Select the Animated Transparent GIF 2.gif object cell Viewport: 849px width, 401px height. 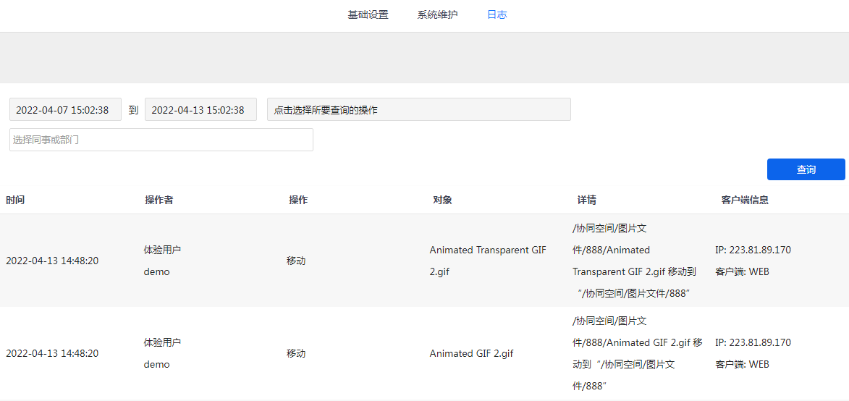click(487, 261)
